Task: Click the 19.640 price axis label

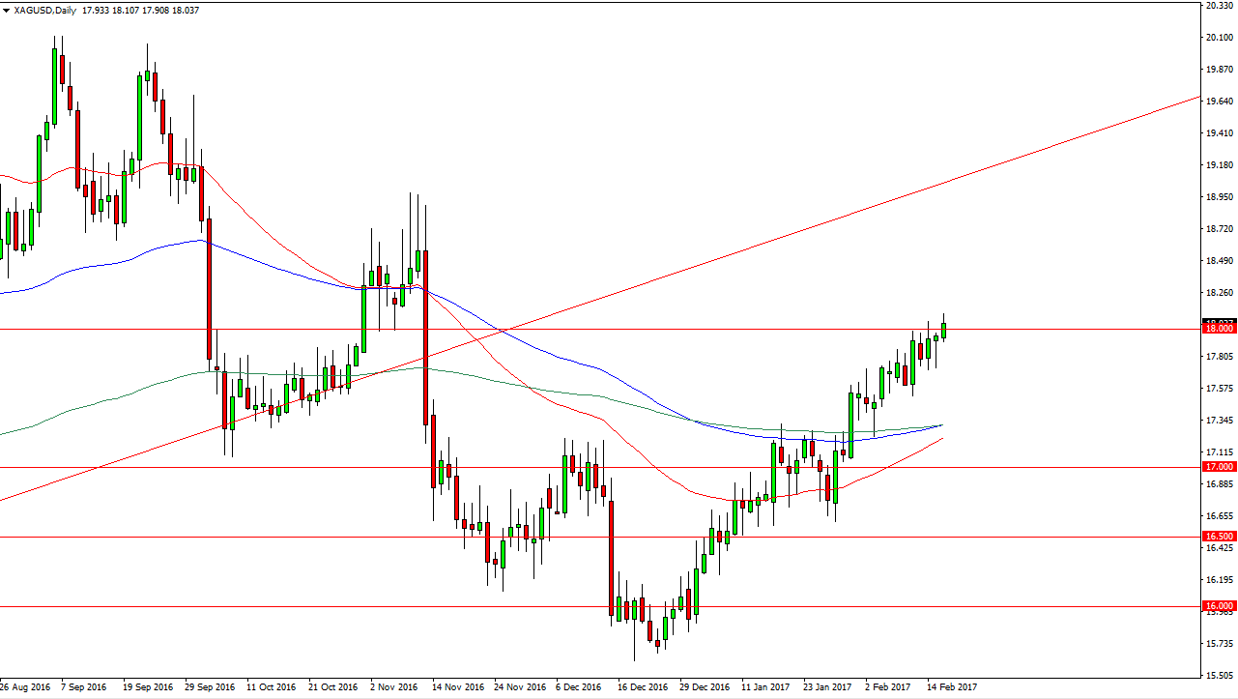Action: tap(1219, 101)
